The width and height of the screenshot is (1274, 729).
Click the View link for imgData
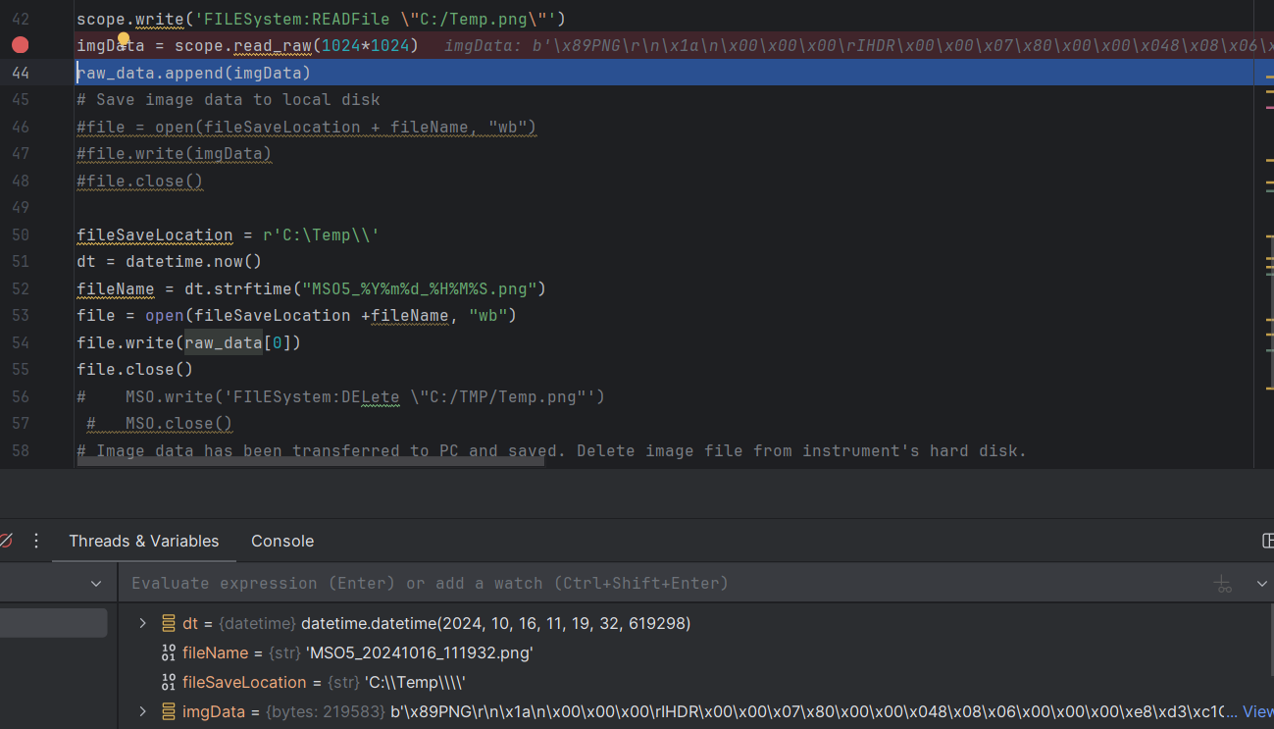[x=1257, y=711]
